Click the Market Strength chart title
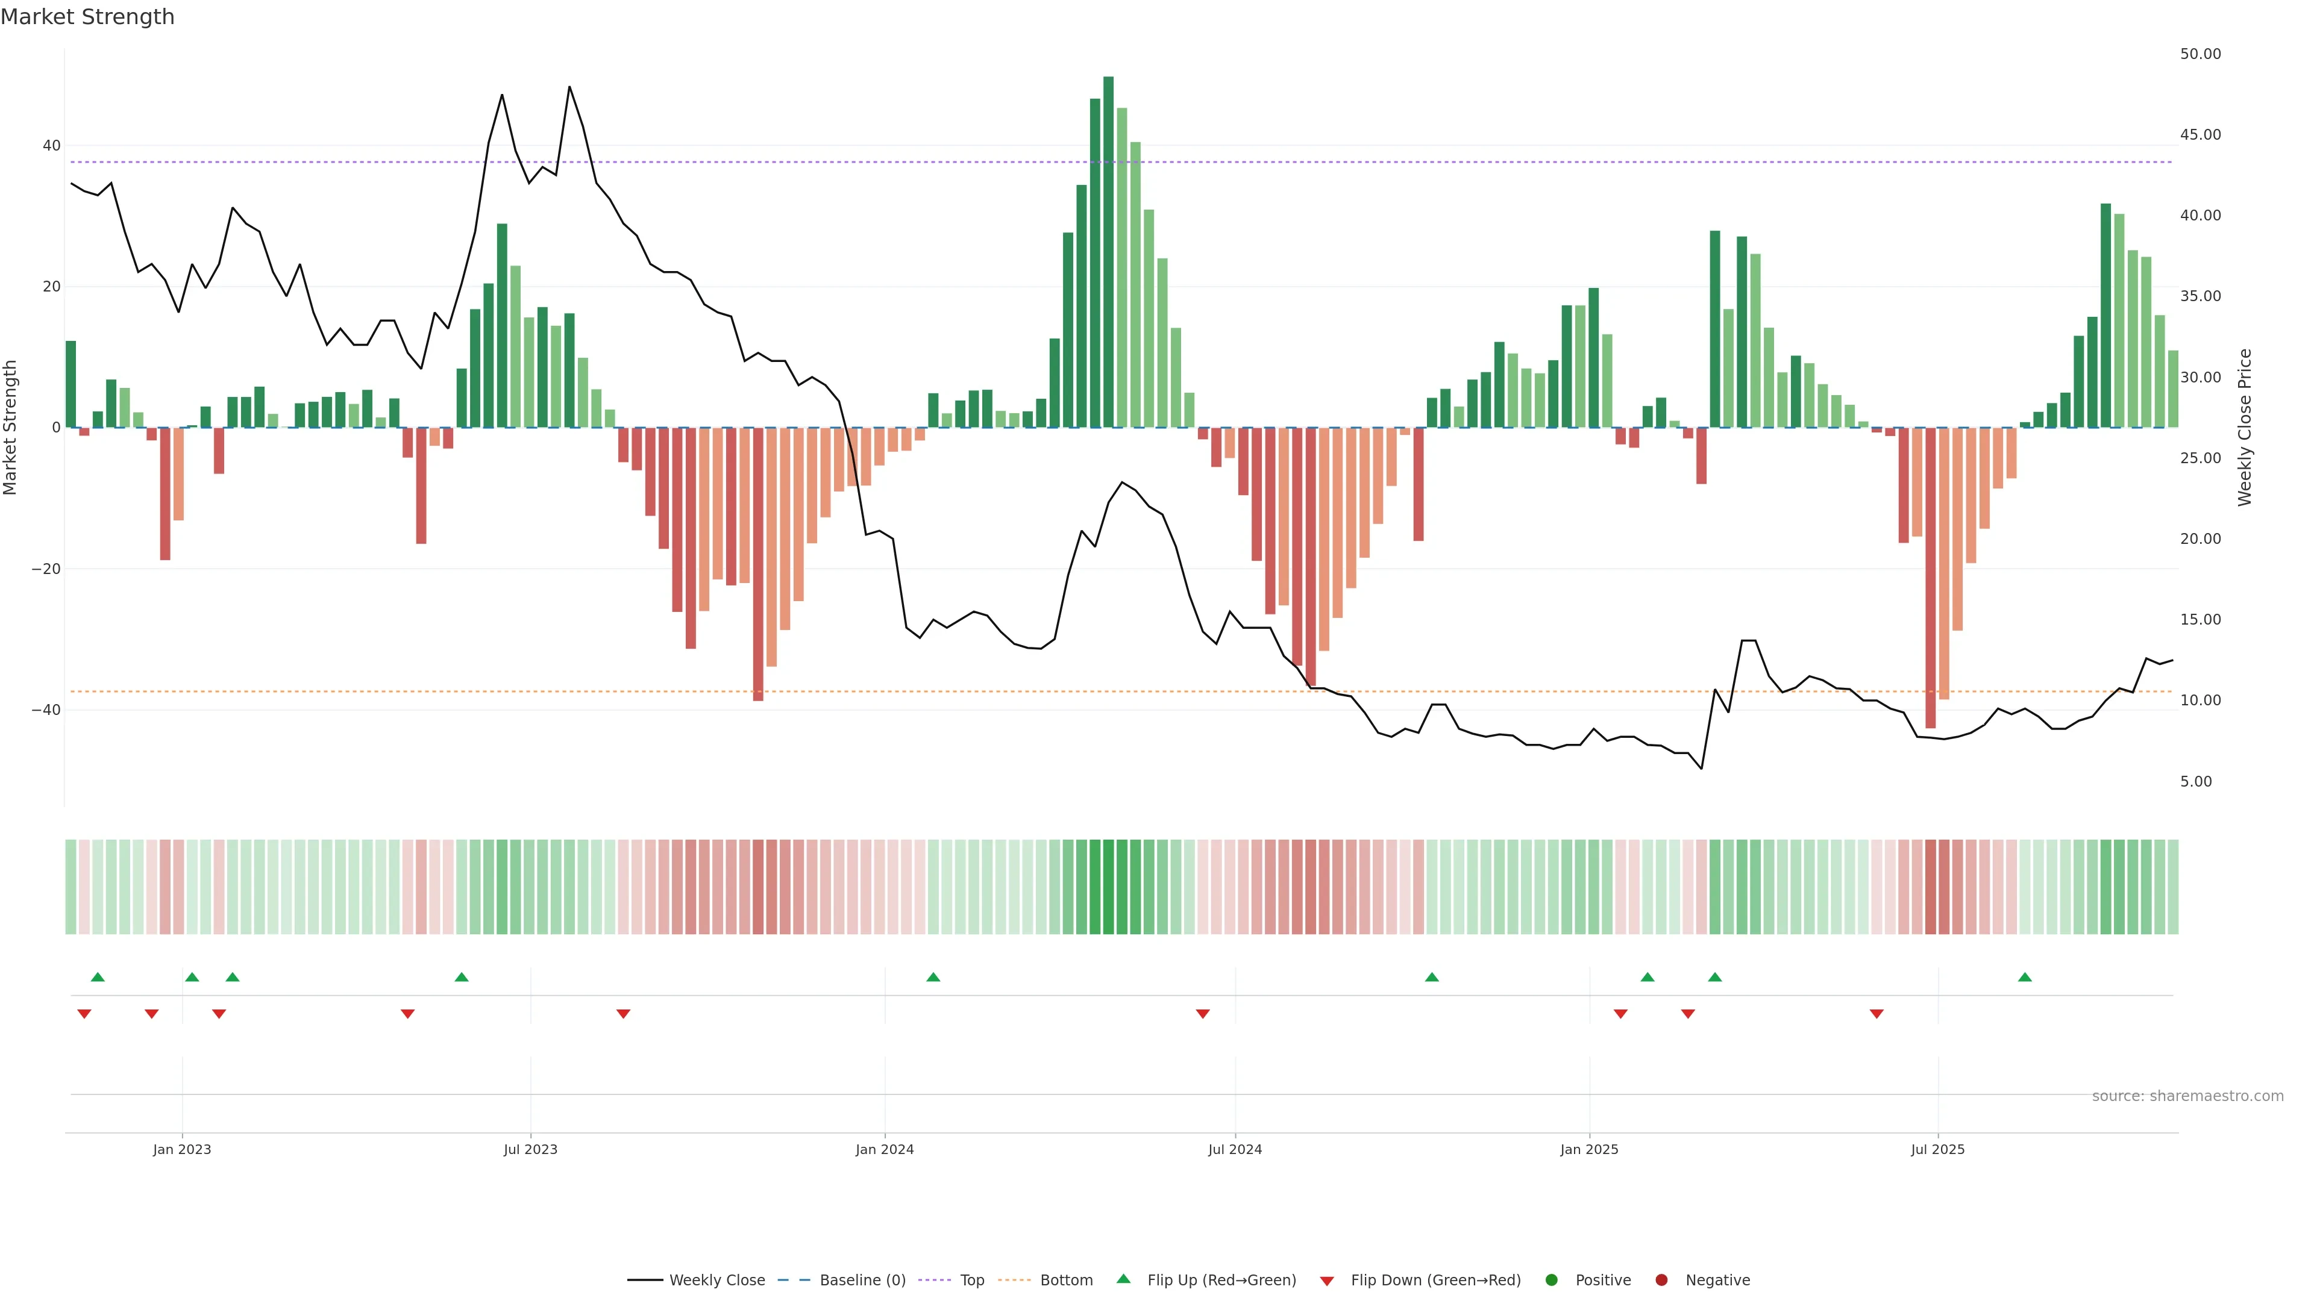The width and height of the screenshot is (2314, 1301). point(87,17)
